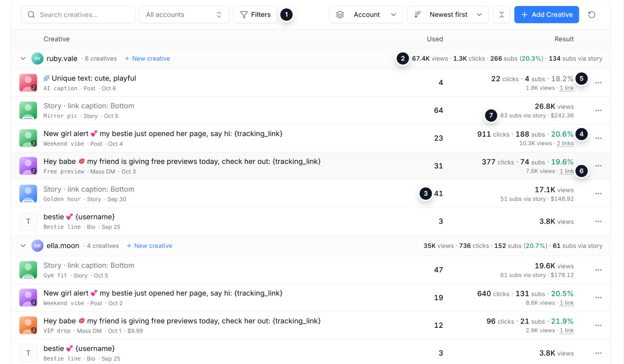Click 26.8K views on Mirror pic row
This screenshot has height=364, width=624.
pos(554,107)
